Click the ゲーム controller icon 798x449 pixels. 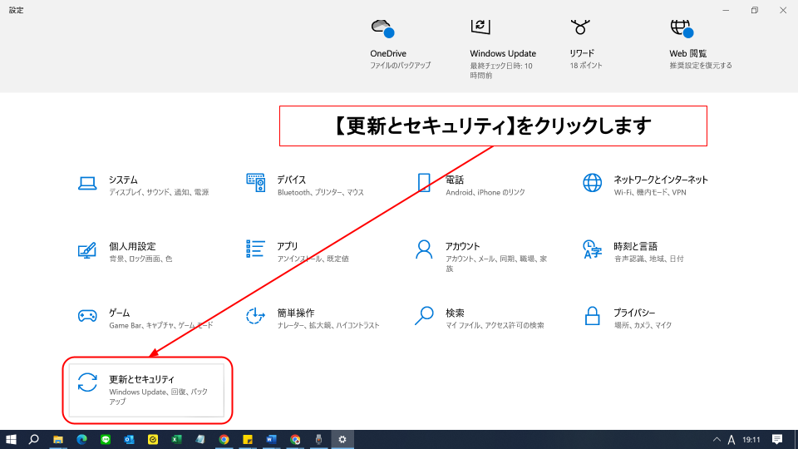(87, 316)
